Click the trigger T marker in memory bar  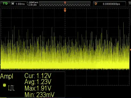65,3
